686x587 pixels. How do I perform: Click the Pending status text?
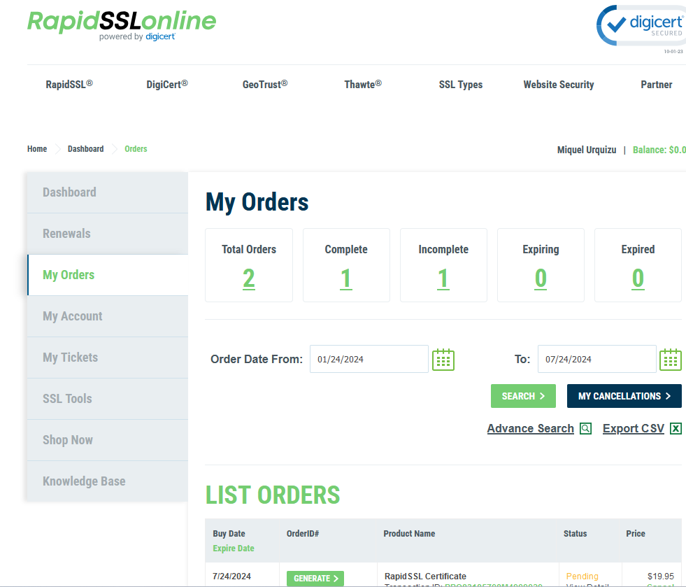click(583, 577)
